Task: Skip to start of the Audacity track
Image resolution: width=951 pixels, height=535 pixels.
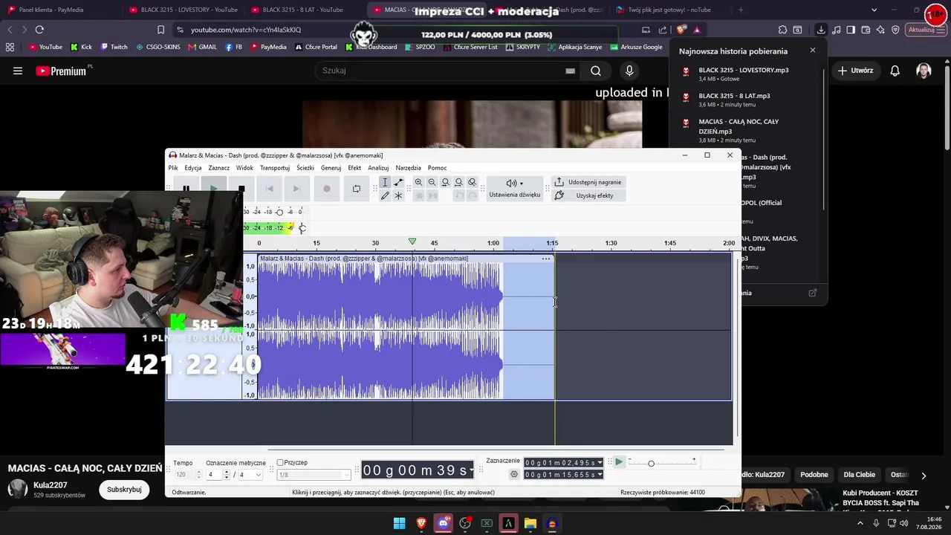Action: point(269,189)
